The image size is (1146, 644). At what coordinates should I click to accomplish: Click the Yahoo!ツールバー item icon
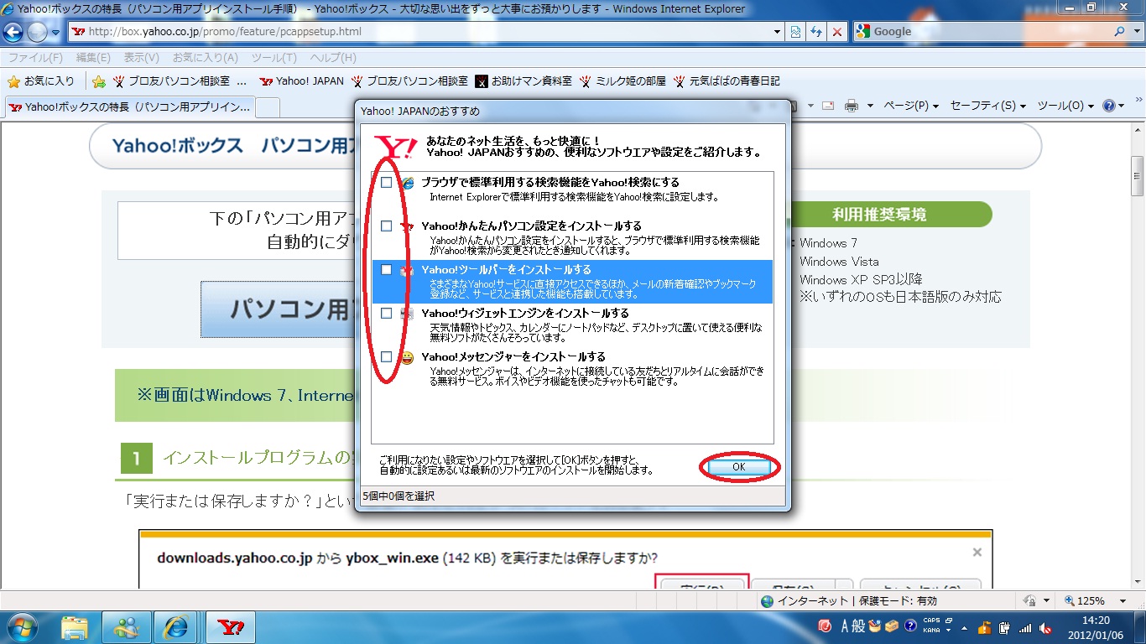click(x=408, y=271)
